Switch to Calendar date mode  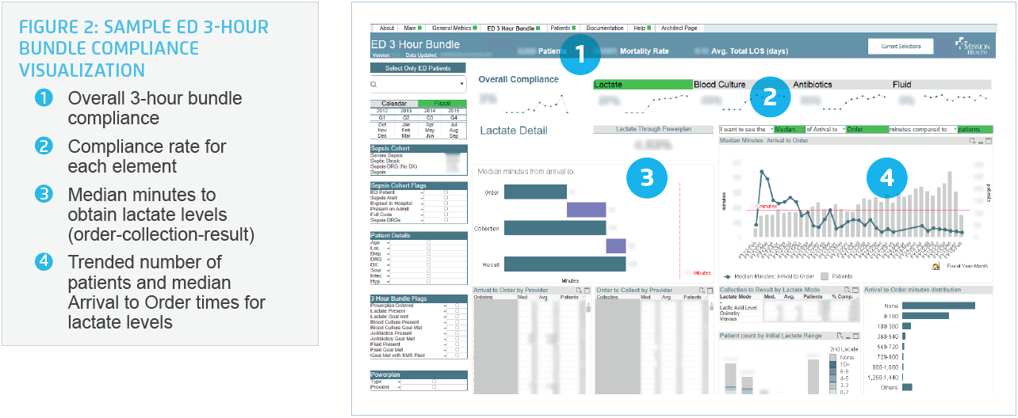pos(394,103)
